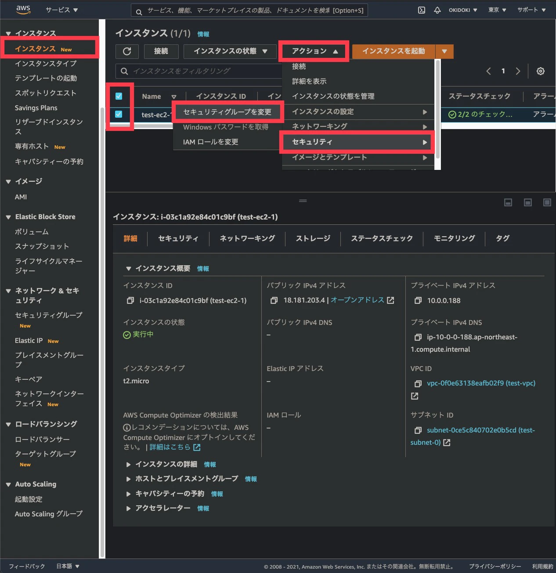Open the サービス dropdown
Viewport: 556px width, 573px height.
point(62,10)
